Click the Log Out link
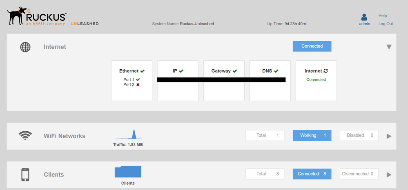The height and width of the screenshot is (190, 408). [386, 24]
